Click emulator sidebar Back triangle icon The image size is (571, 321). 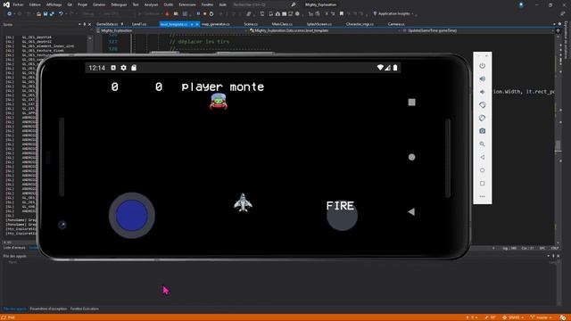click(482, 157)
